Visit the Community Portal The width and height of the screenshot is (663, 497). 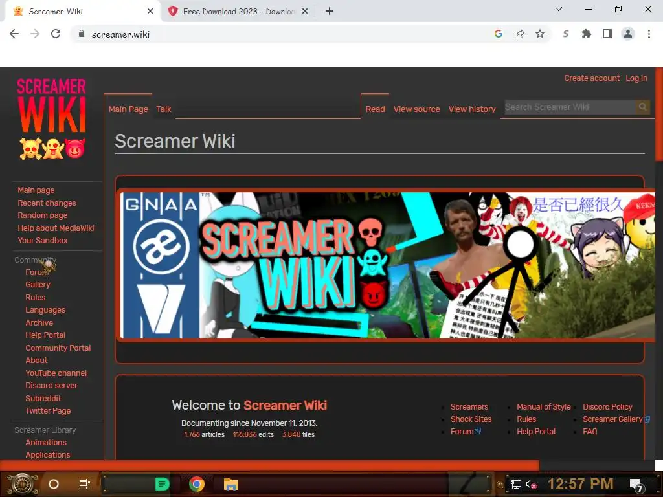58,348
